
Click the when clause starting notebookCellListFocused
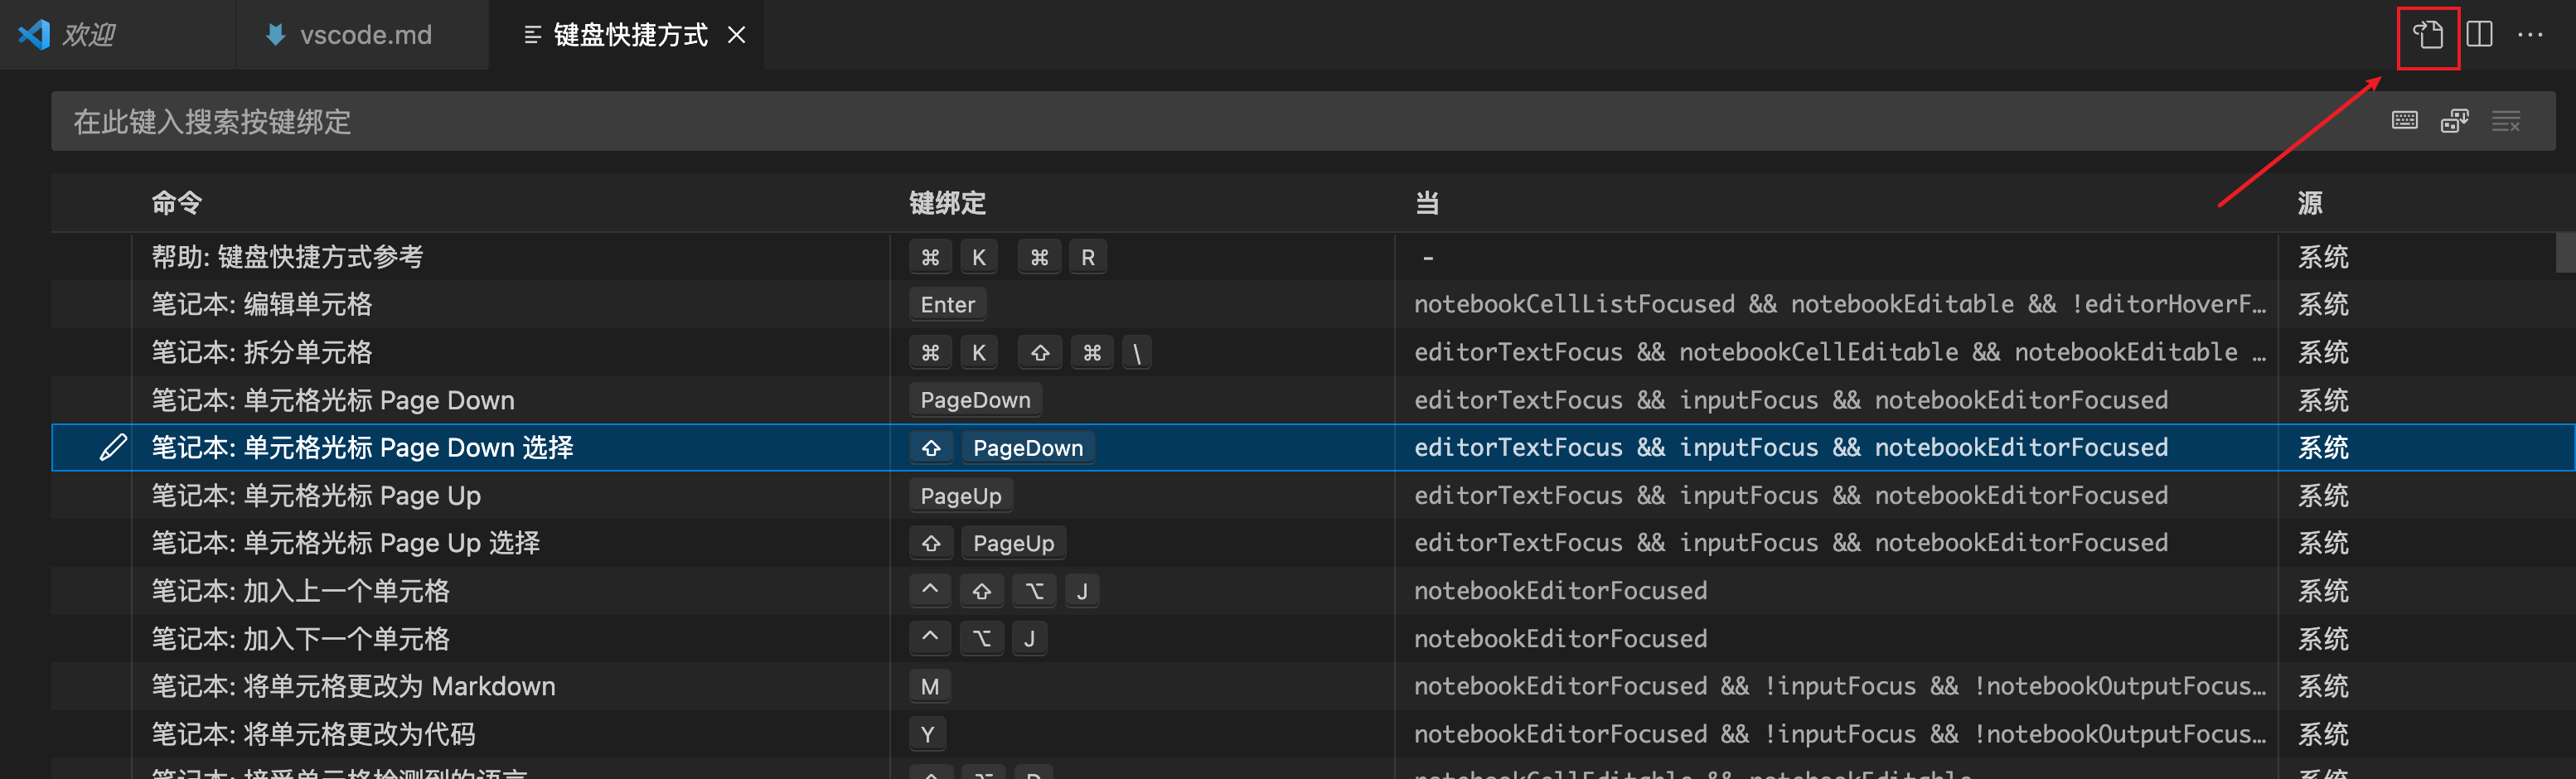tap(1840, 304)
